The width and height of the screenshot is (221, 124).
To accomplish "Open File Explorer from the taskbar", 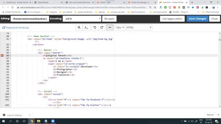I will pos(39,121).
